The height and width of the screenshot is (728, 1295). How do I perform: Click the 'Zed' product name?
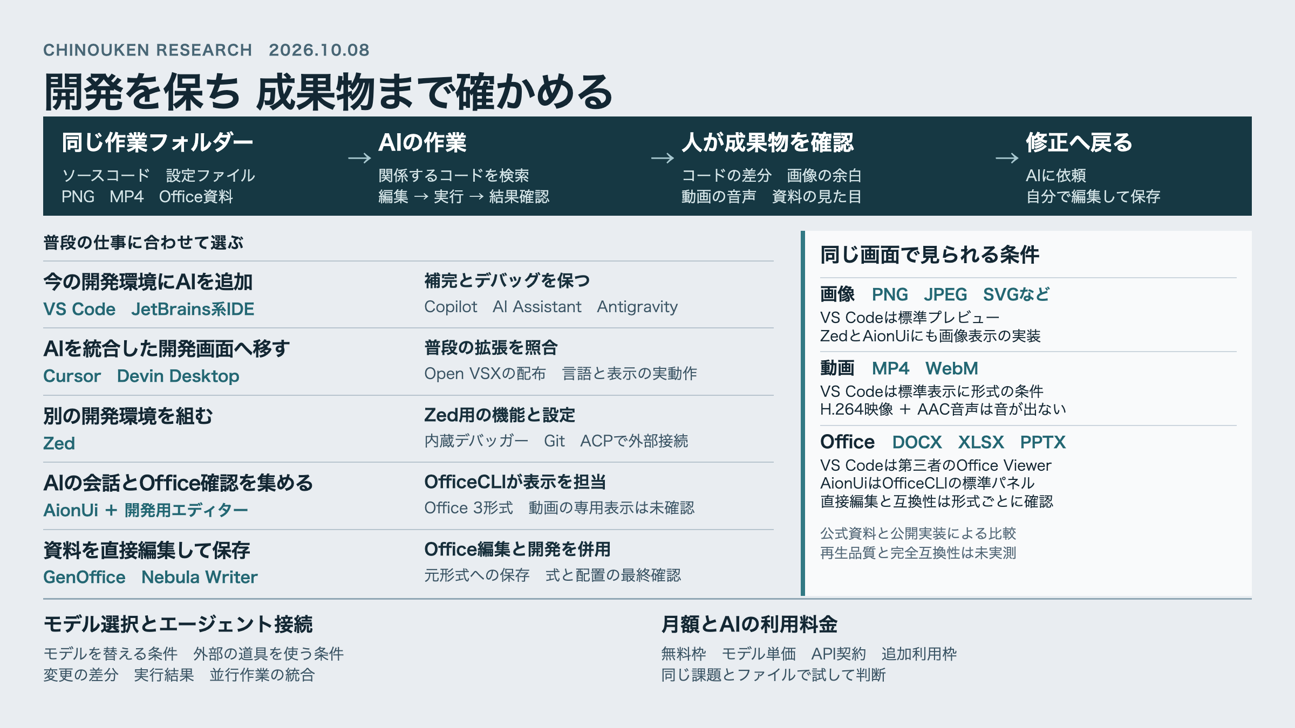point(59,443)
